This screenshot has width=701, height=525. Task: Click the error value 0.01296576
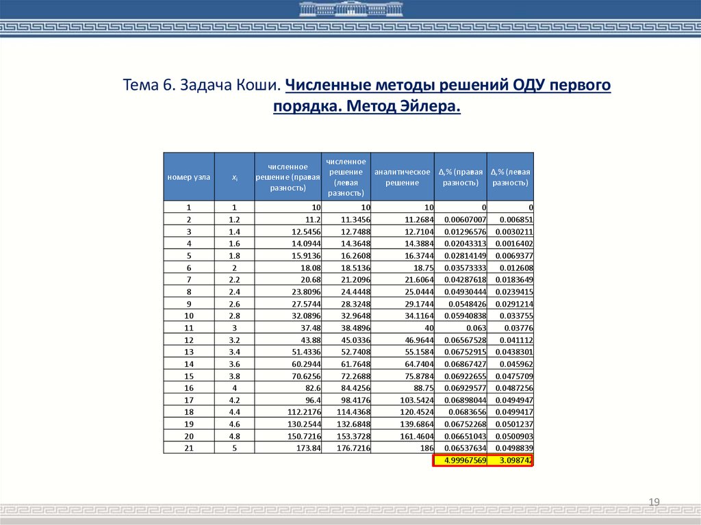[x=461, y=231]
